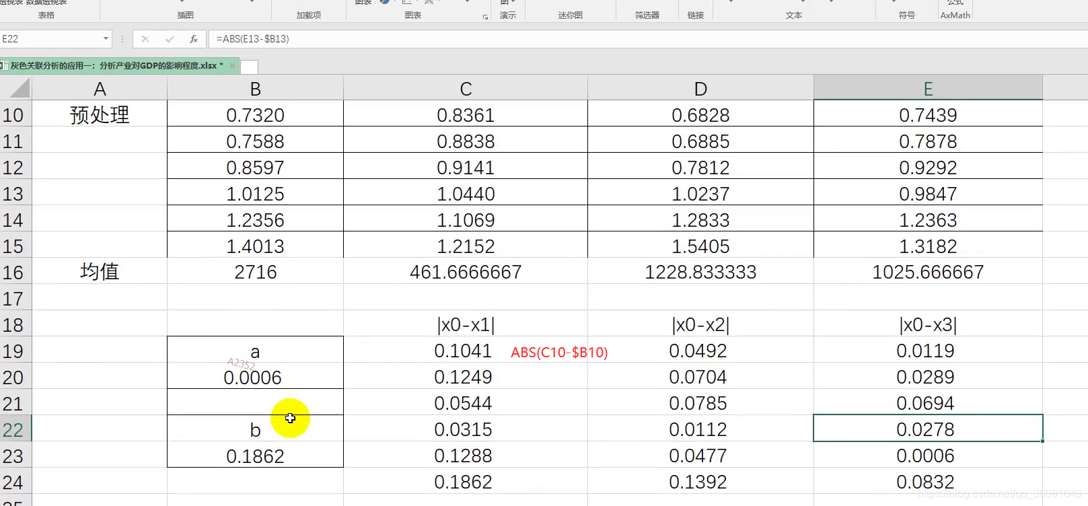The image size is (1088, 506).
Task: Click the AxMath ribbon group label
Action: coord(955,15)
